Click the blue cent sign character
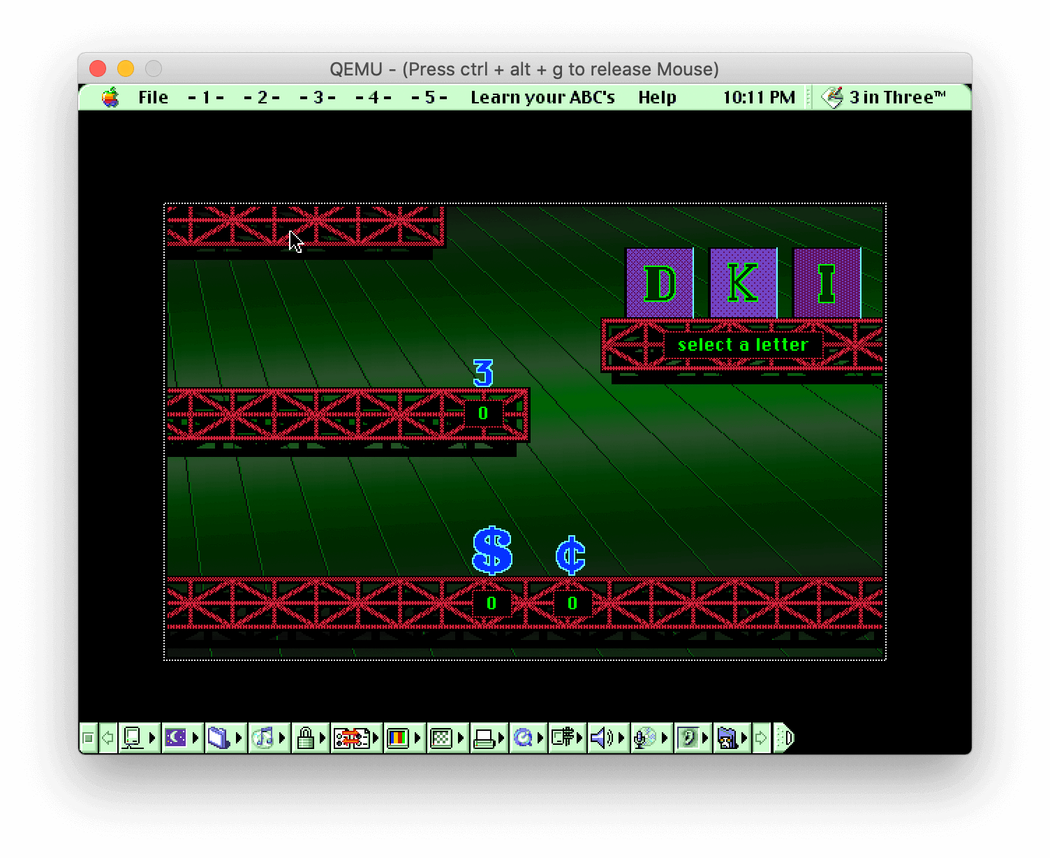The image size is (1050, 858). coord(570,555)
